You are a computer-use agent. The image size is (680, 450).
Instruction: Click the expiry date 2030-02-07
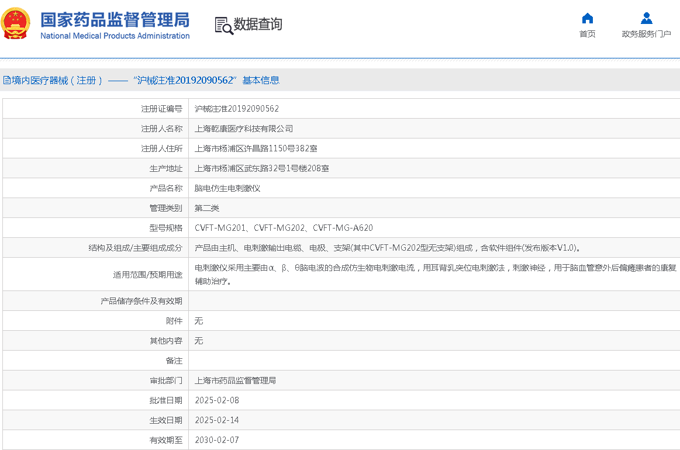(x=216, y=440)
